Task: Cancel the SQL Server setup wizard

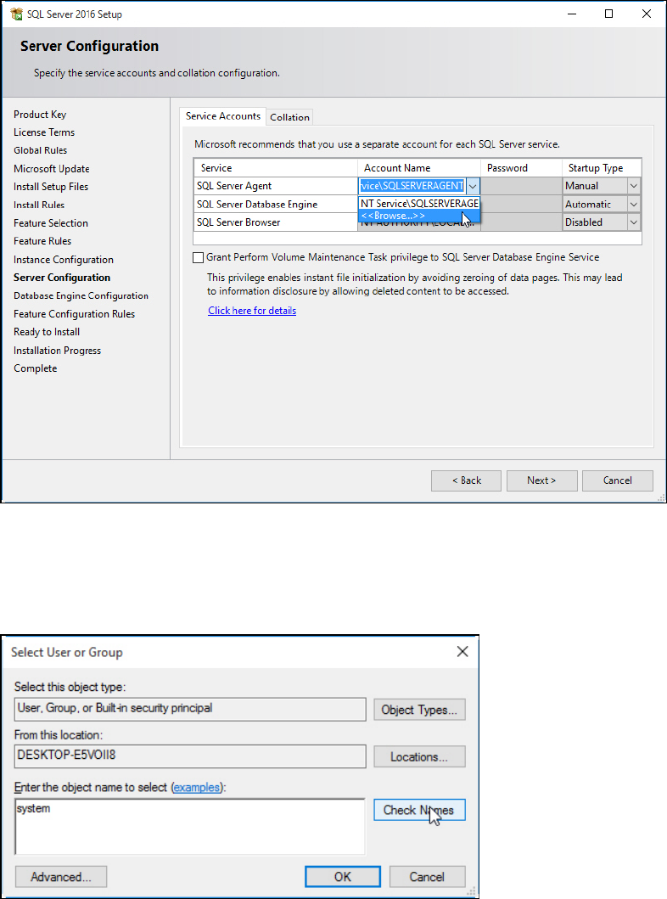Action: point(617,480)
